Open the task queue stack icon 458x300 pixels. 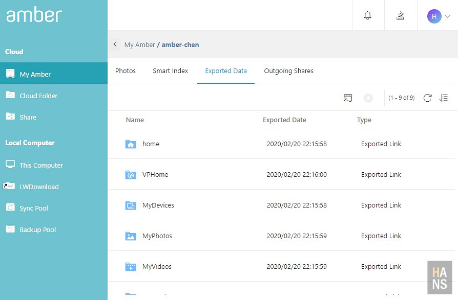[x=400, y=15]
